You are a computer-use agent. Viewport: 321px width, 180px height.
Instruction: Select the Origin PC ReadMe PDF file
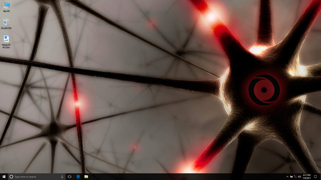pyautogui.click(x=6, y=42)
